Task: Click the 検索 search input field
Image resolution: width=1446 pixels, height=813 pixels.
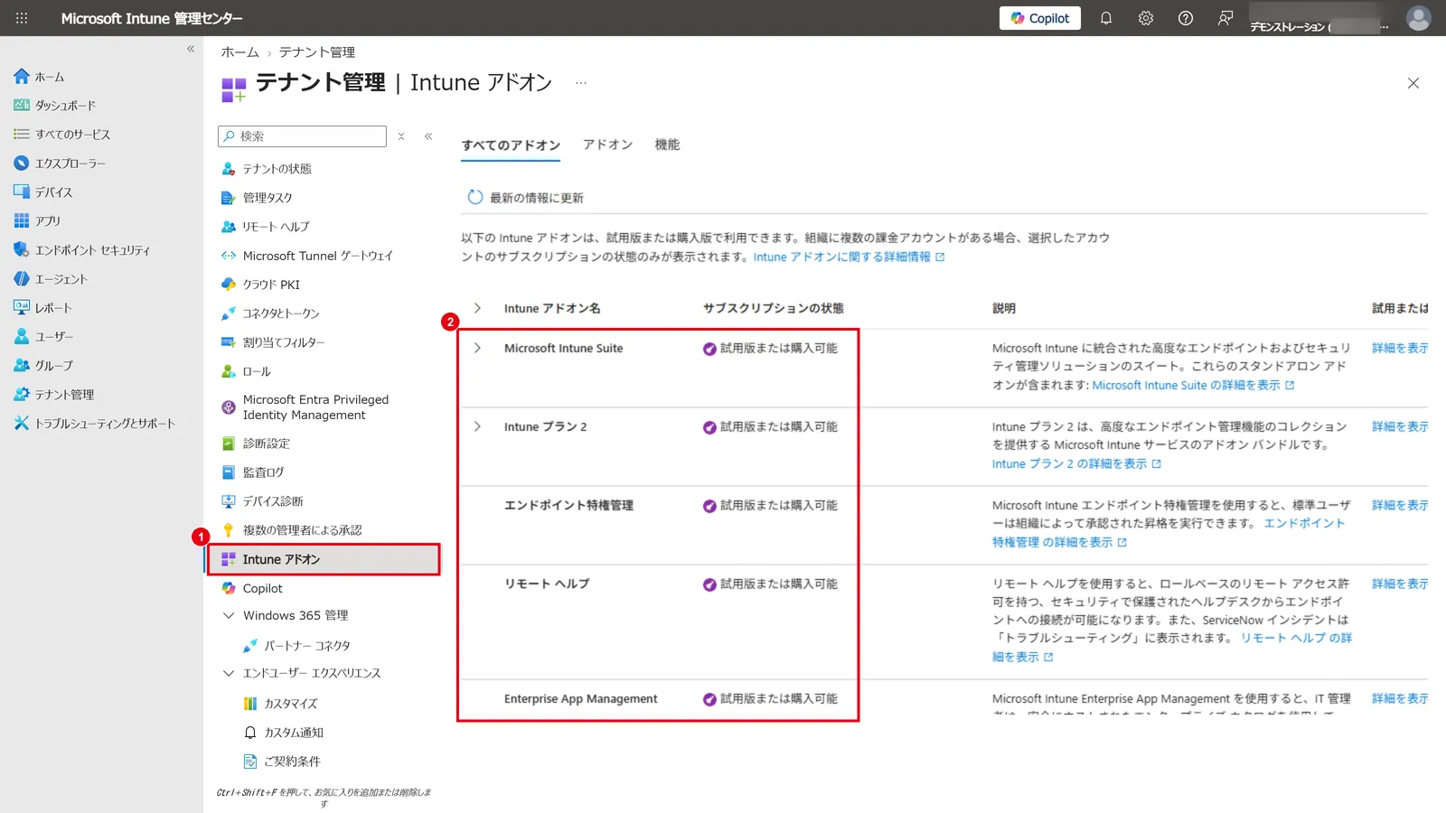Action: (302, 136)
